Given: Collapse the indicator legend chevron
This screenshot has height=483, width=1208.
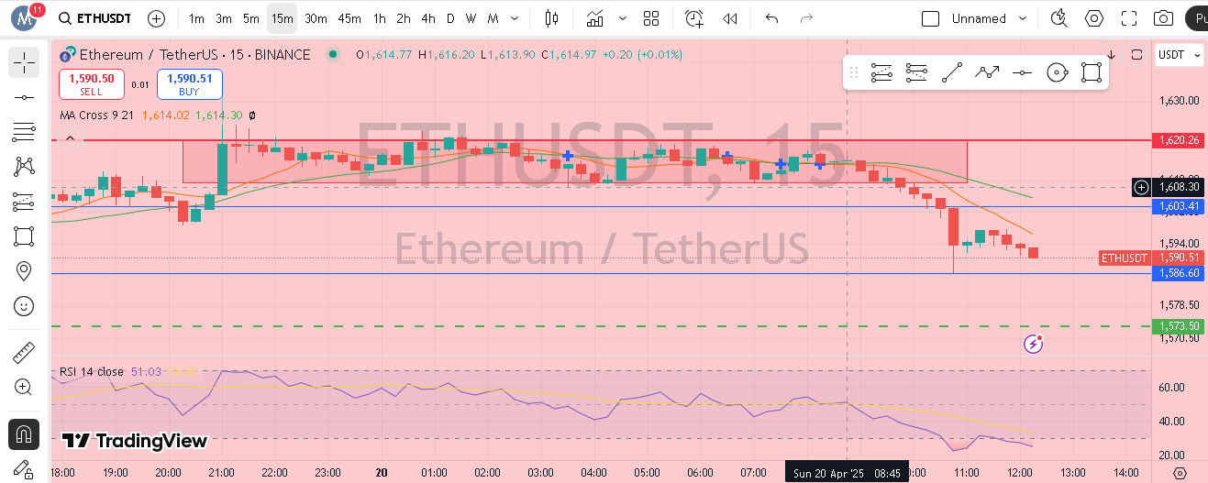Looking at the screenshot, I should (x=70, y=139).
